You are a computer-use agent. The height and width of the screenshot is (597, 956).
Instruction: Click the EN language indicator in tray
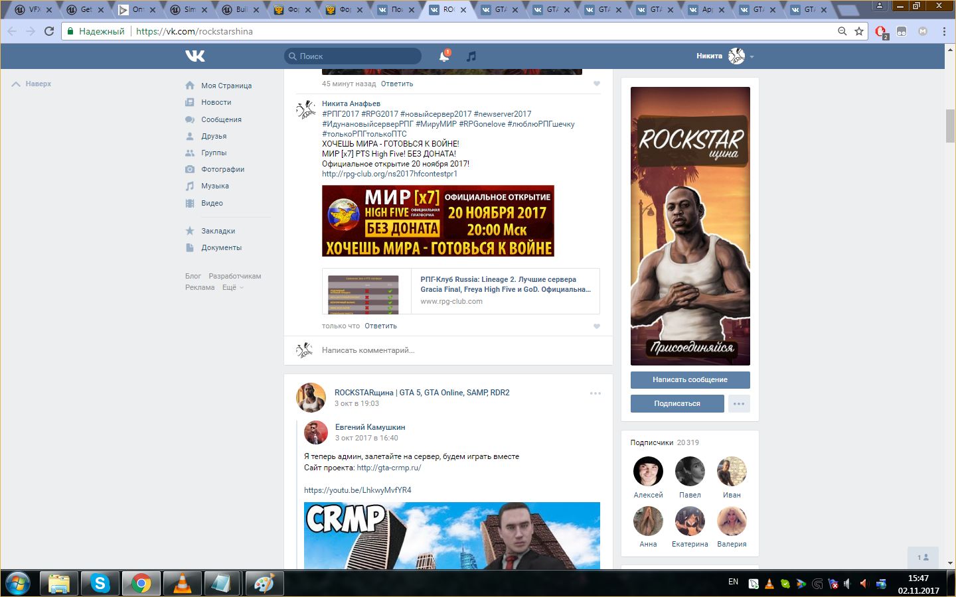tap(733, 582)
